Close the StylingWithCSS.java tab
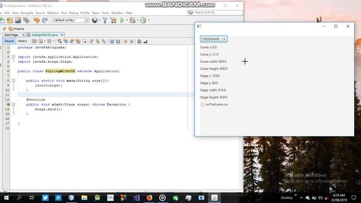 [x=62, y=35]
